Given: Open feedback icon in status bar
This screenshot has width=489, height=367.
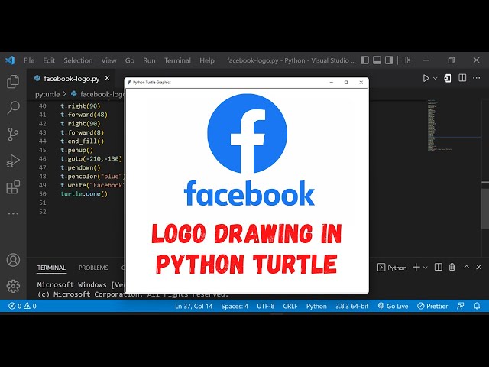Looking at the screenshot, I should (x=460, y=306).
